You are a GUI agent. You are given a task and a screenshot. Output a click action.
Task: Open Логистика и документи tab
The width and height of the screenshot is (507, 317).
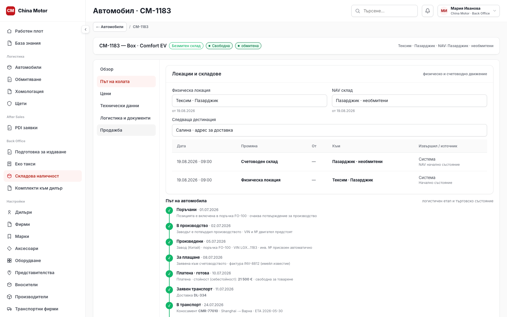[126, 118]
